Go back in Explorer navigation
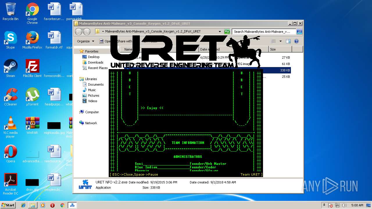 point(79,31)
